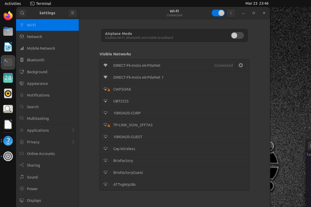Open the calendar app in the dock
The width and height of the screenshot is (311, 207).
(x=8, y=78)
